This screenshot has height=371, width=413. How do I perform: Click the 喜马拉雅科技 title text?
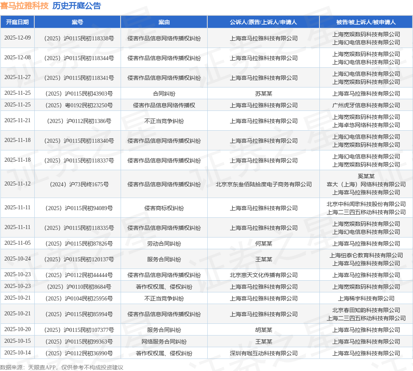[x=25, y=6]
